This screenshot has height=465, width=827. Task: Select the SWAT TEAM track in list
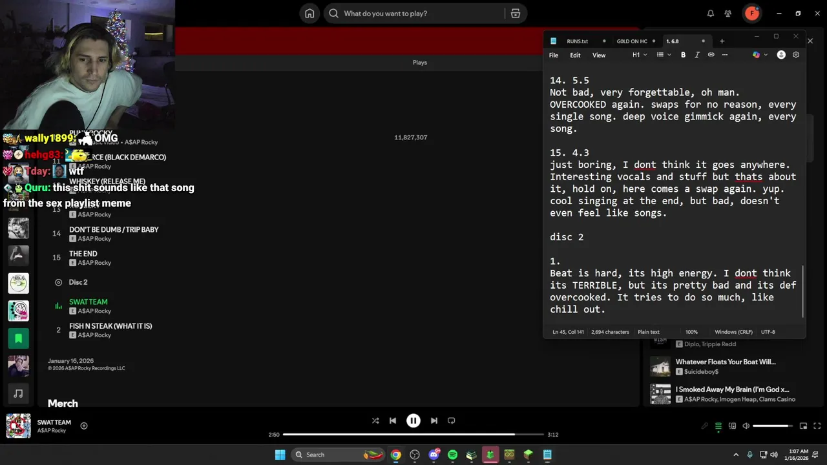coord(89,302)
